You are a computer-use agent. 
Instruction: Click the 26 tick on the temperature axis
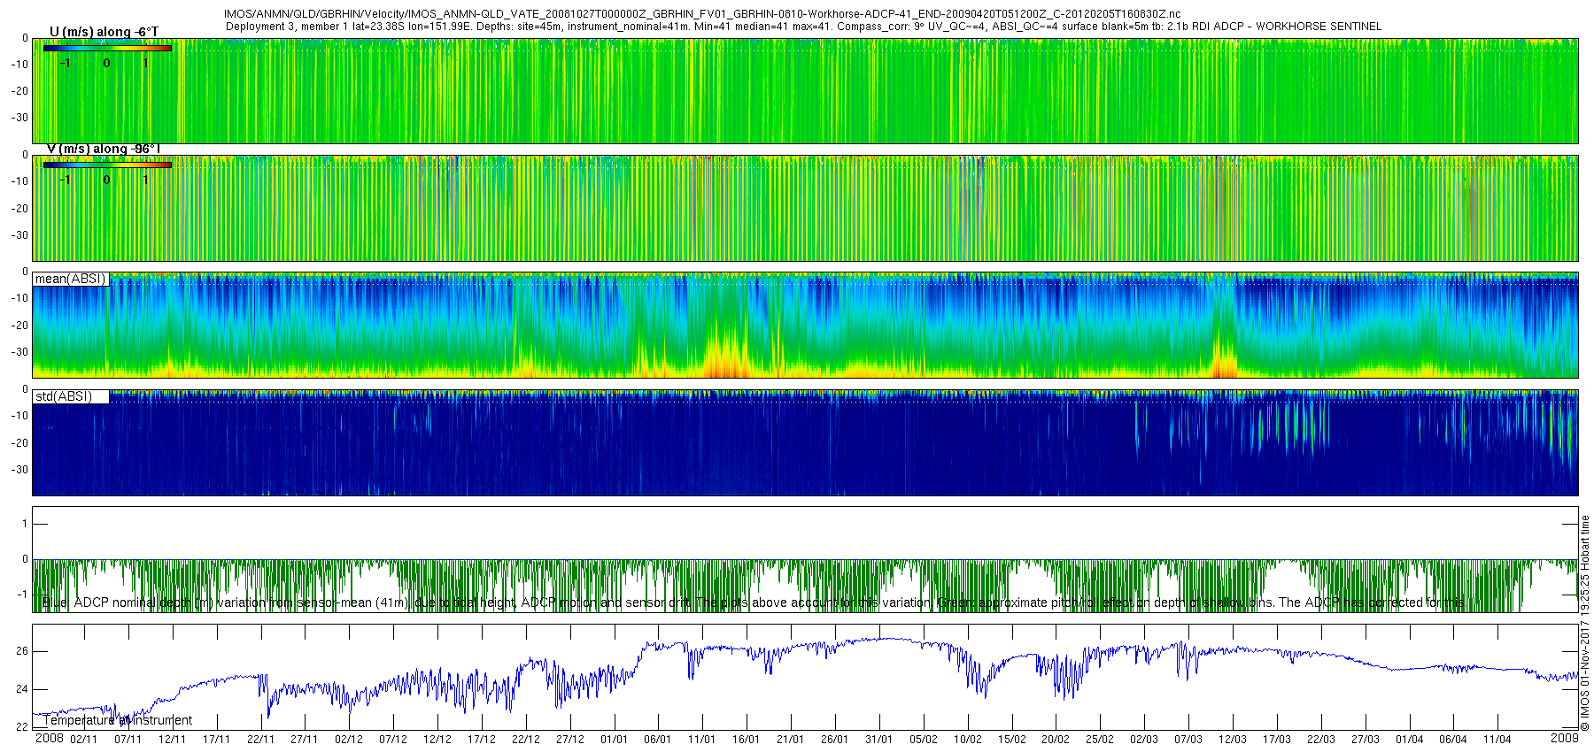[21, 651]
